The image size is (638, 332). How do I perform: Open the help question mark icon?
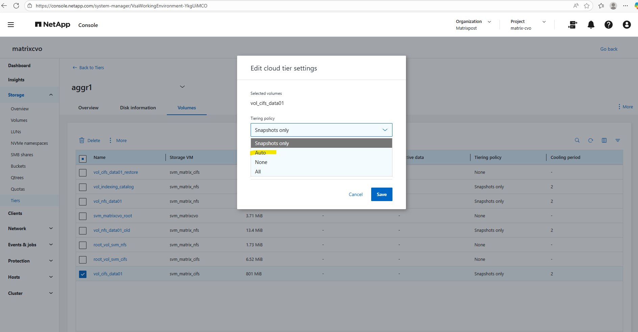click(x=608, y=25)
